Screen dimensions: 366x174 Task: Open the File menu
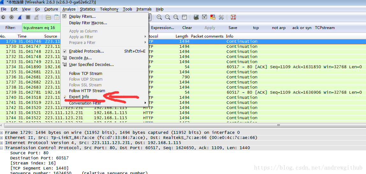point(4,9)
